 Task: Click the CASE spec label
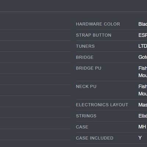point(82,127)
